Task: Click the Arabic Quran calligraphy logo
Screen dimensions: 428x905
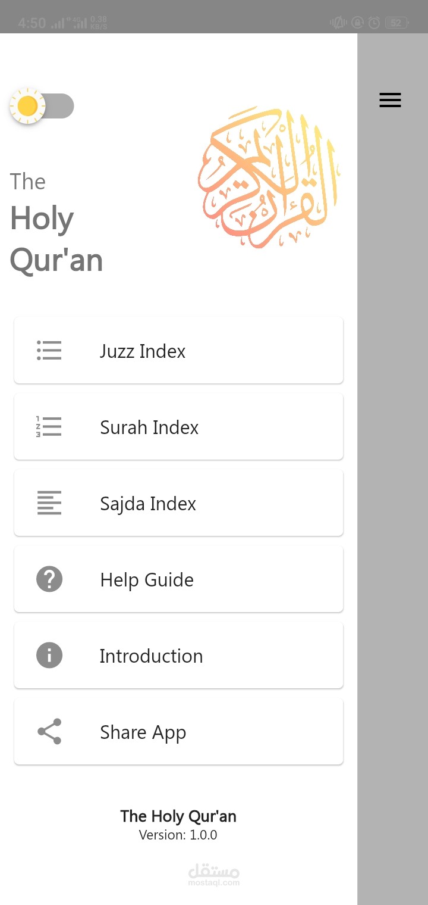Action: pos(269,177)
